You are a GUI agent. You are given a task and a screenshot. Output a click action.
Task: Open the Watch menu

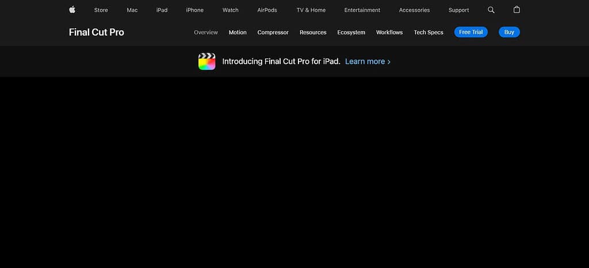[230, 10]
